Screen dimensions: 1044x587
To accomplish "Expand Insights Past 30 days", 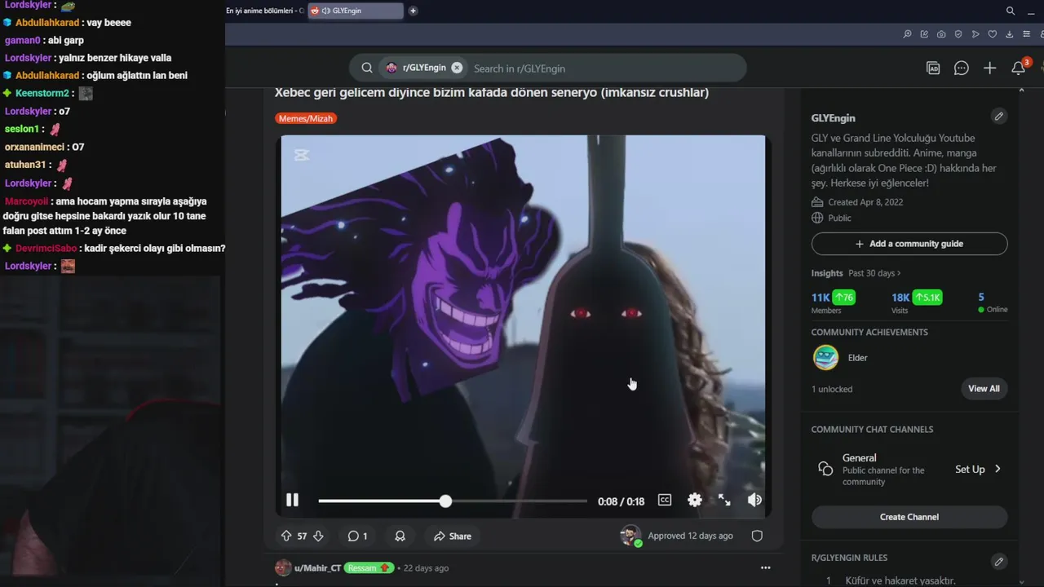I will click(x=874, y=273).
